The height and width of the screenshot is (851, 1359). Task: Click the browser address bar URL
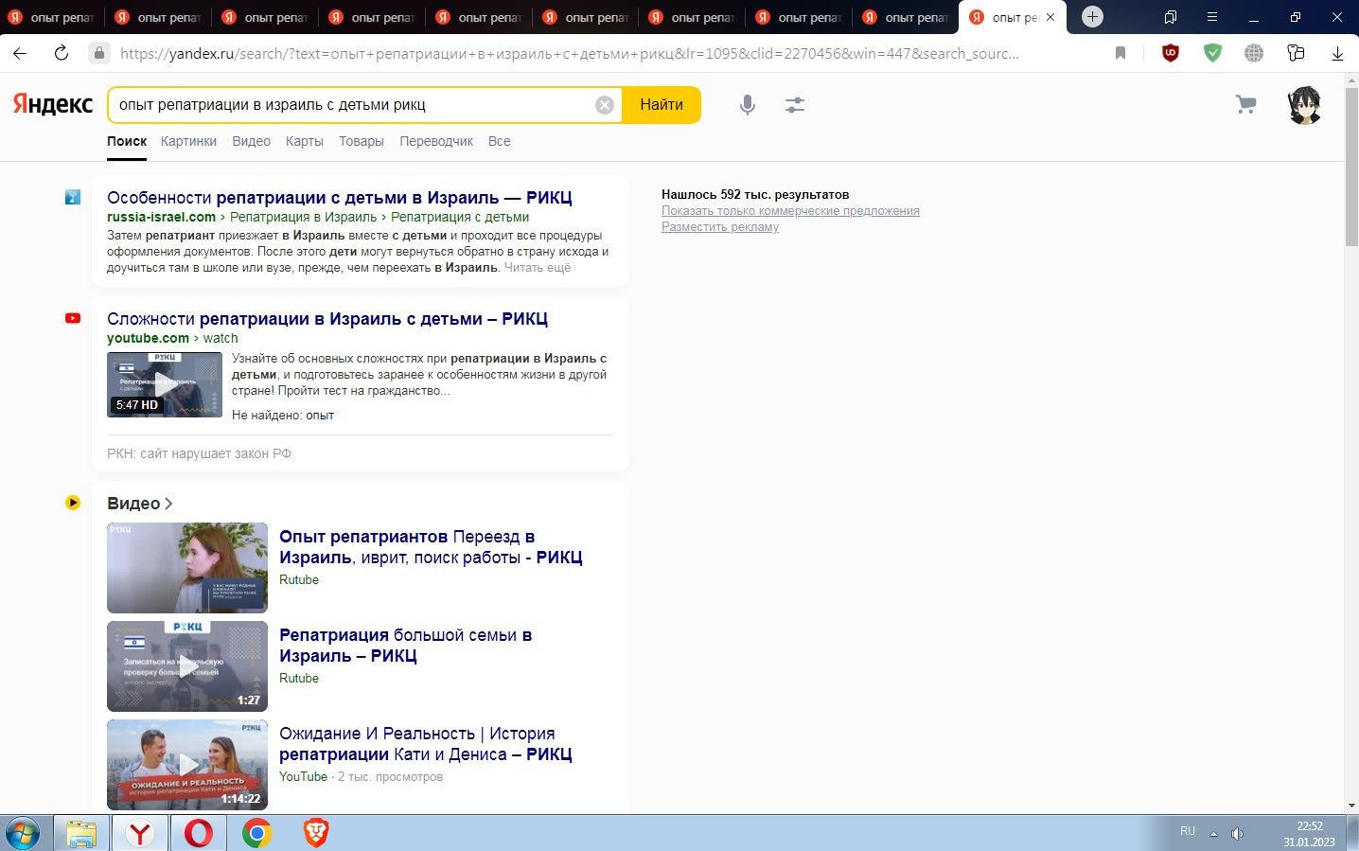pyautogui.click(x=570, y=54)
